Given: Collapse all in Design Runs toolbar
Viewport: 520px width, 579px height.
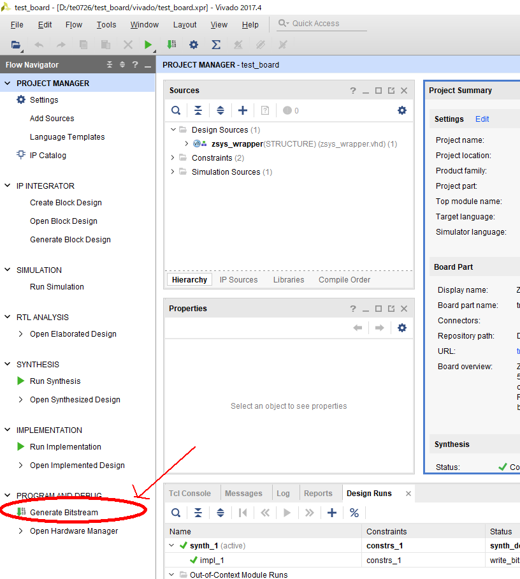Looking at the screenshot, I should [198, 513].
